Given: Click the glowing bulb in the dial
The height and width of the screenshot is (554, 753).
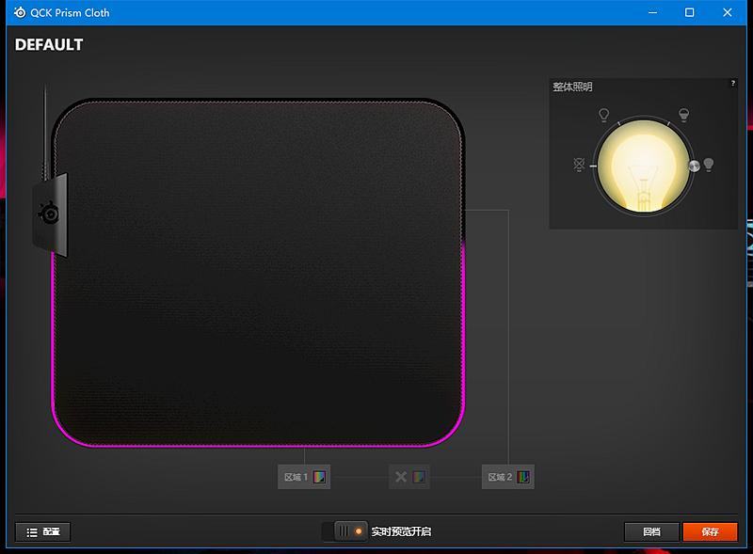Looking at the screenshot, I should [x=643, y=166].
